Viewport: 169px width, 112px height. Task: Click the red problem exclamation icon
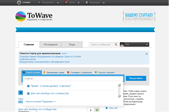(68, 72)
